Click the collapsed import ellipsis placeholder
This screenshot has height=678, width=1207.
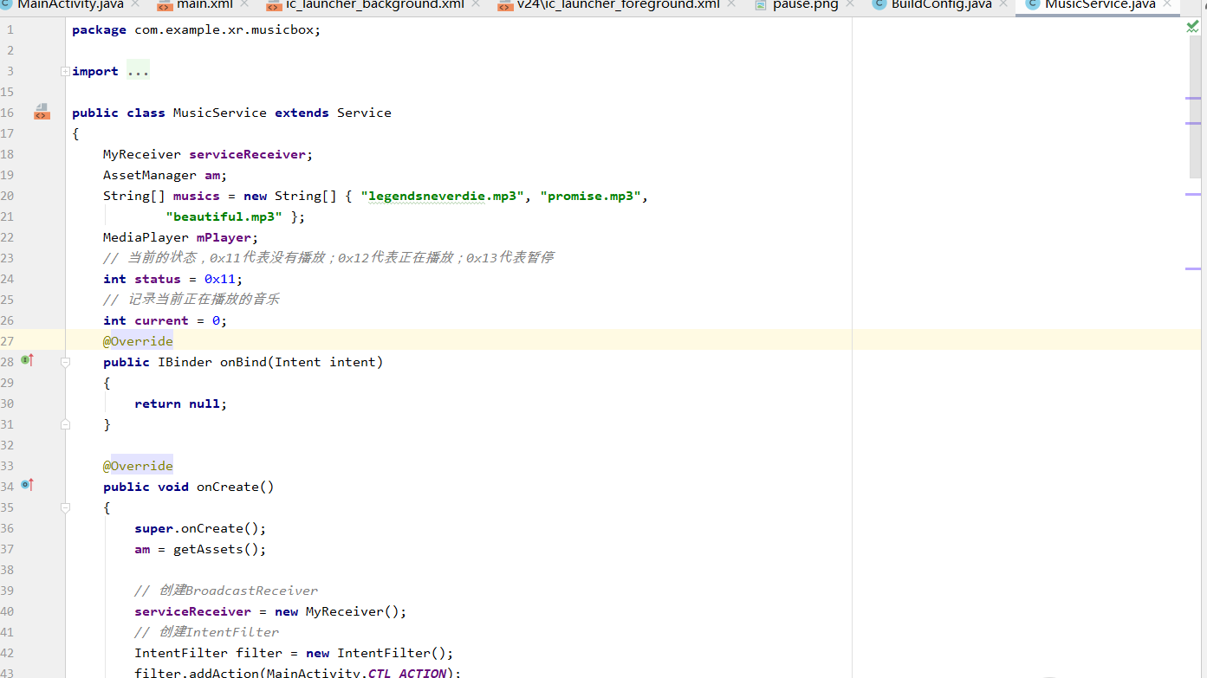[x=138, y=71]
